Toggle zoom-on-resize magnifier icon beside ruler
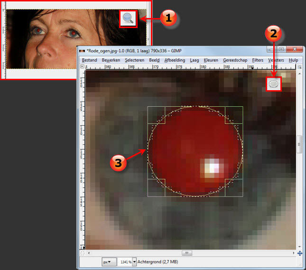Viewport: 306px width, 270px height. click(x=299, y=67)
